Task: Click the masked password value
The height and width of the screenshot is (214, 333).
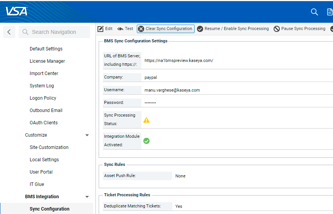Action: 150,103
